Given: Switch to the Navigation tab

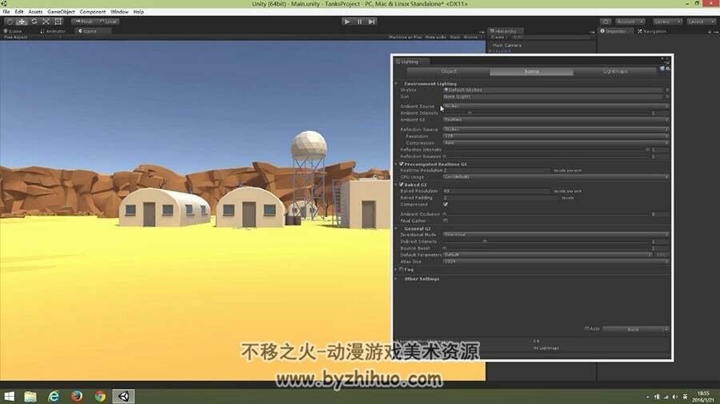Looking at the screenshot, I should pos(652,31).
